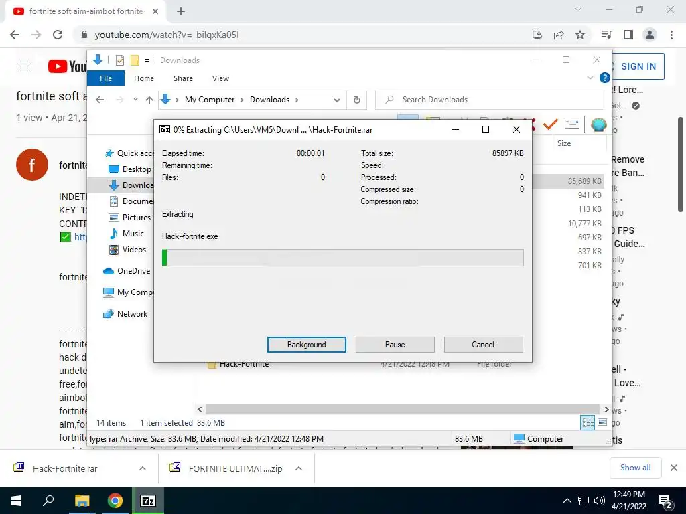Open Chrome profile avatar
Screen dimensions: 686x514
click(650, 35)
